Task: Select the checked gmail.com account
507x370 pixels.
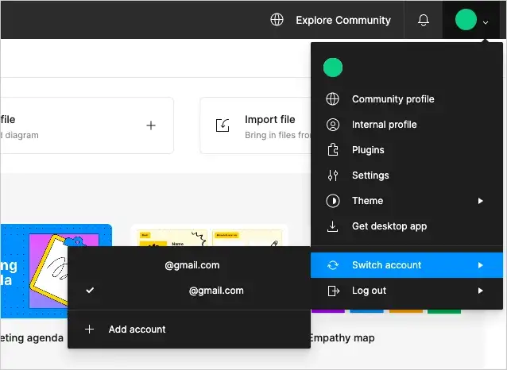Action: 215,291
